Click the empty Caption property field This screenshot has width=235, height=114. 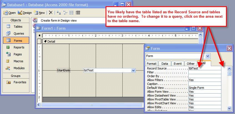(x=205, y=84)
